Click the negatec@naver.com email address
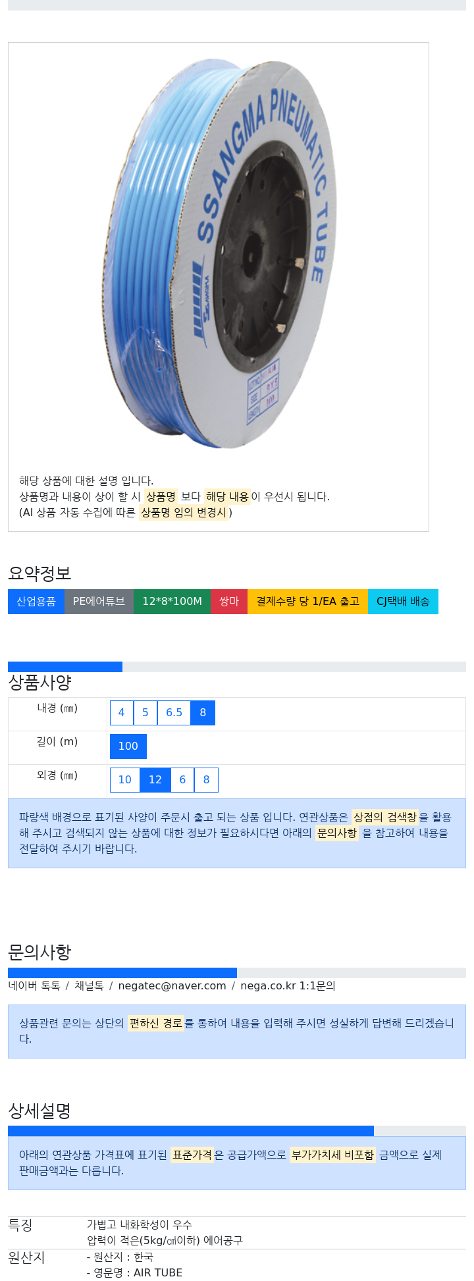474x1281 pixels. (172, 986)
